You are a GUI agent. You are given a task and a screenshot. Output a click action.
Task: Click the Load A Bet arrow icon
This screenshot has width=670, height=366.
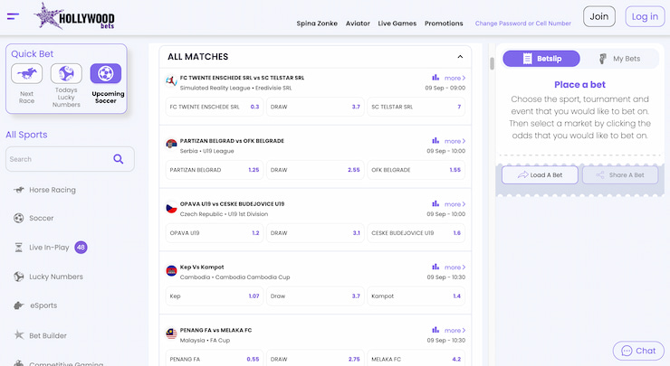[523, 175]
